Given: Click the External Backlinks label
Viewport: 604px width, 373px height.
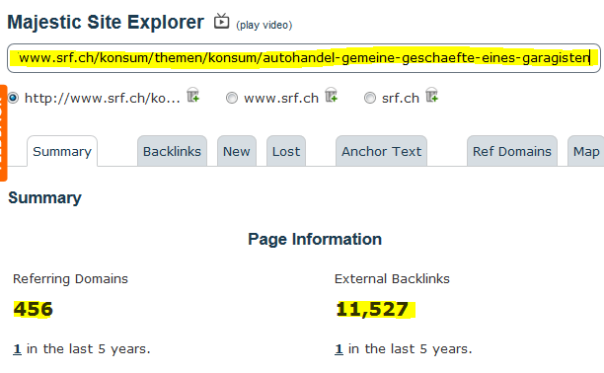Looking at the screenshot, I should [x=392, y=279].
